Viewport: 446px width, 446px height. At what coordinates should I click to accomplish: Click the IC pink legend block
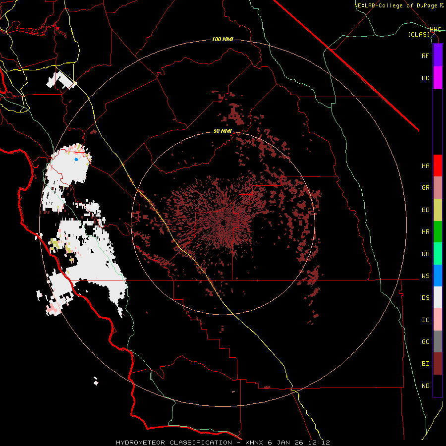438,320
